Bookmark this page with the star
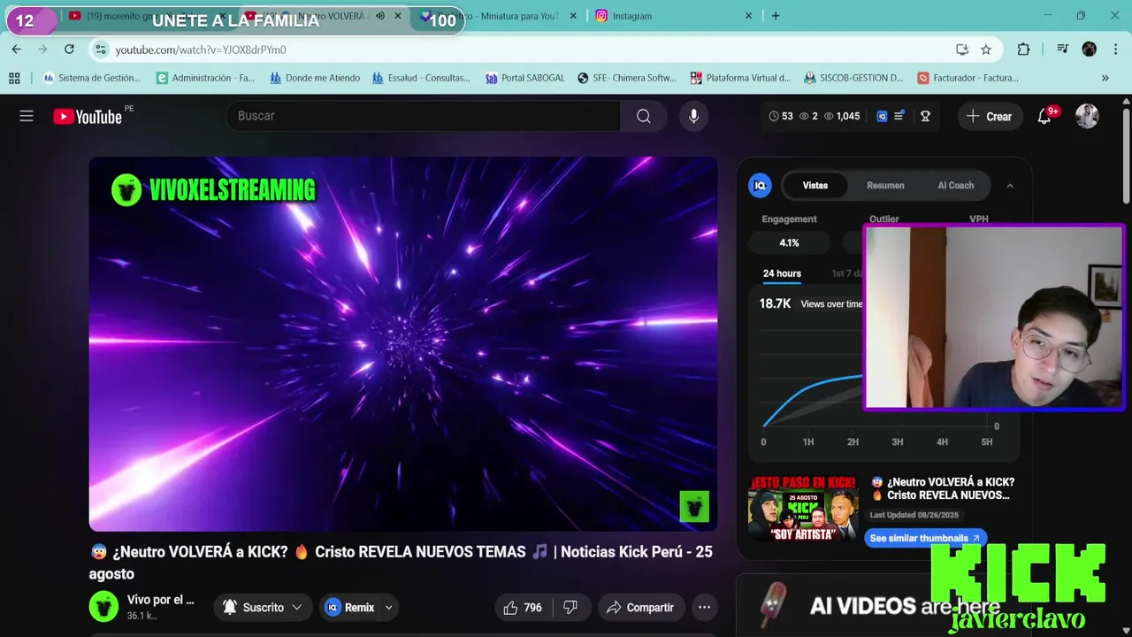This screenshot has width=1132, height=637. click(985, 50)
